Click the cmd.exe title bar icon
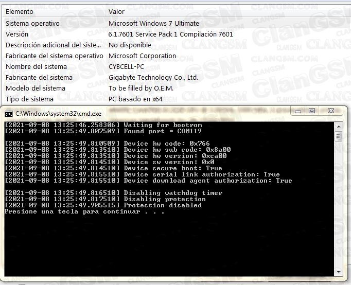This screenshot has width=351, height=285. 9,114
